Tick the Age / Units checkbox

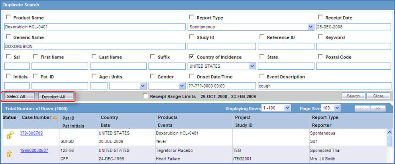[94, 76]
